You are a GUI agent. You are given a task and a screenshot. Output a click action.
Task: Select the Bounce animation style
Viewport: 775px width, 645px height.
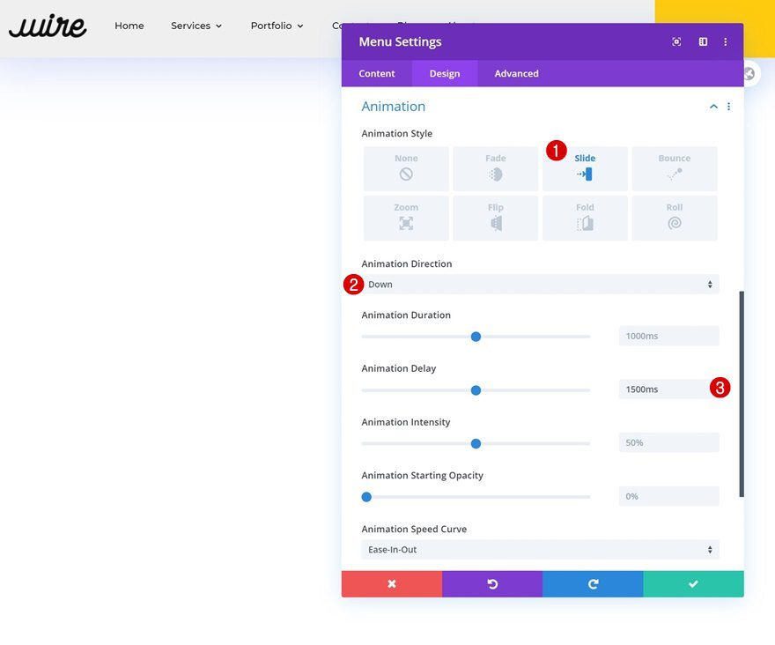674,168
